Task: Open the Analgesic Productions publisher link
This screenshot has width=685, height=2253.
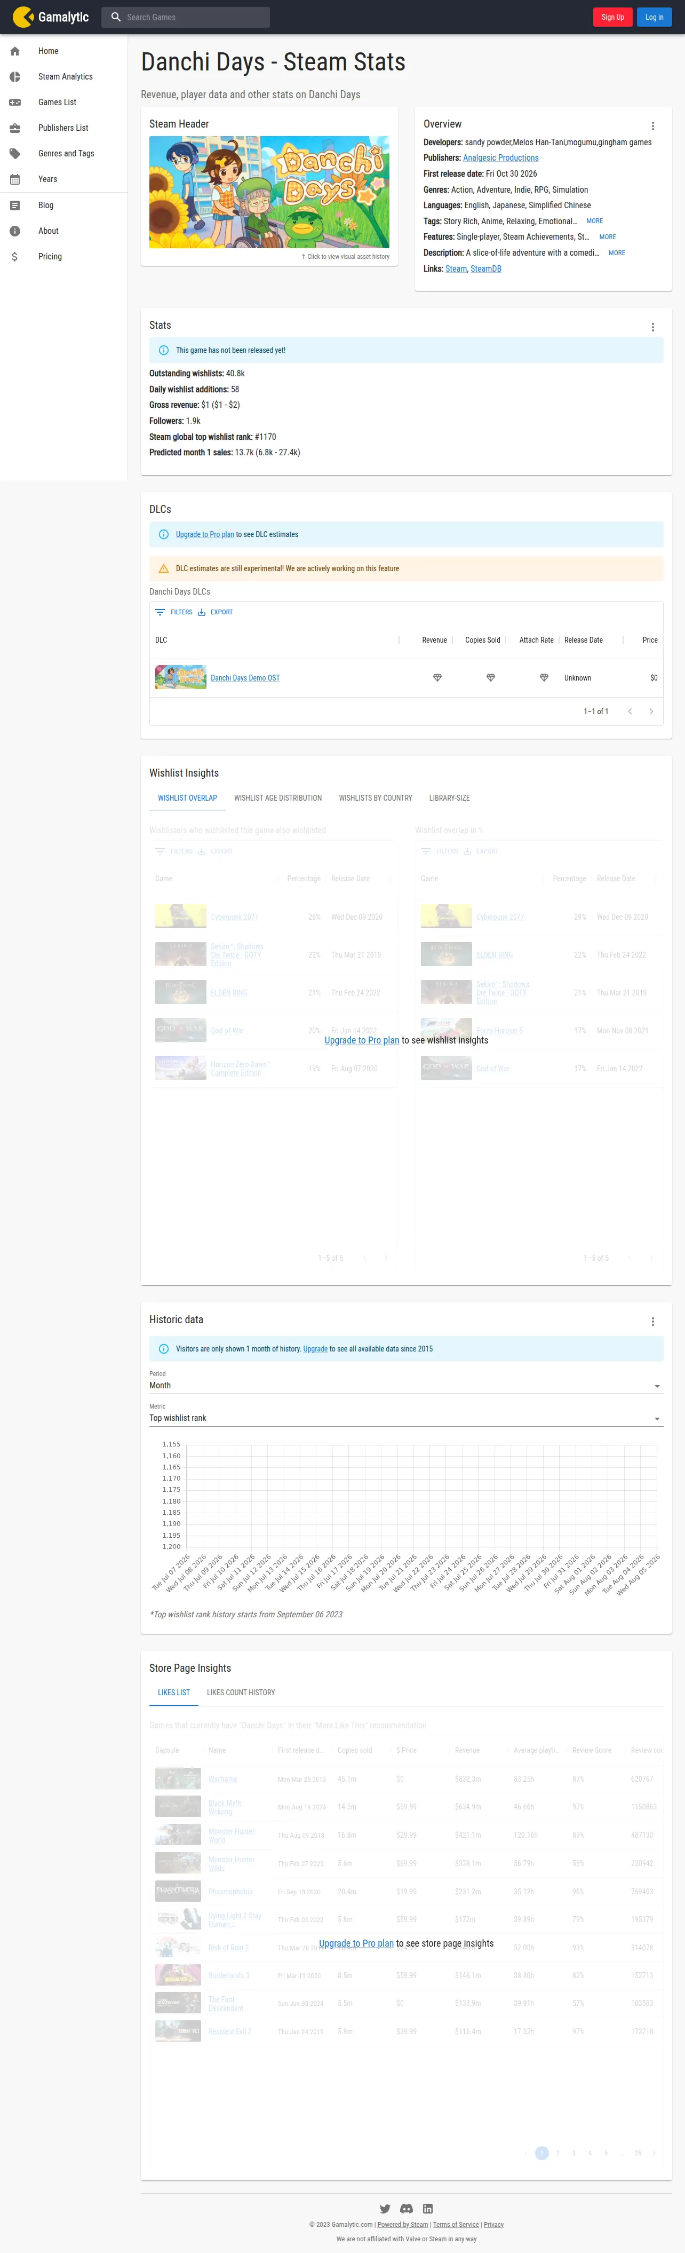Action: tap(500, 159)
